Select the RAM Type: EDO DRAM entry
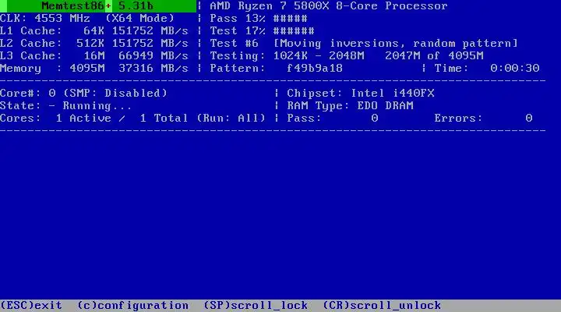Image resolution: width=561 pixels, height=312 pixels. coord(350,105)
